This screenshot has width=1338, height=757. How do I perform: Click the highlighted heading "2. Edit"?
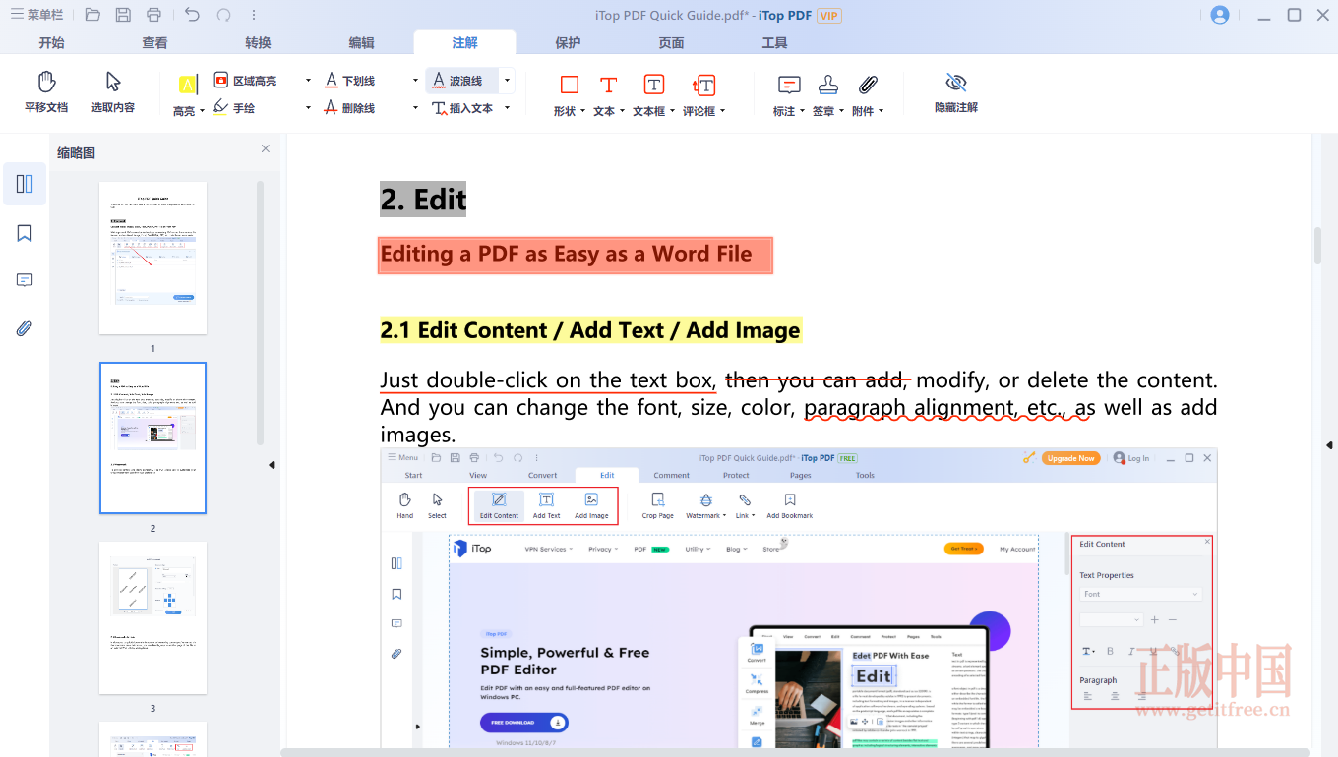click(423, 200)
